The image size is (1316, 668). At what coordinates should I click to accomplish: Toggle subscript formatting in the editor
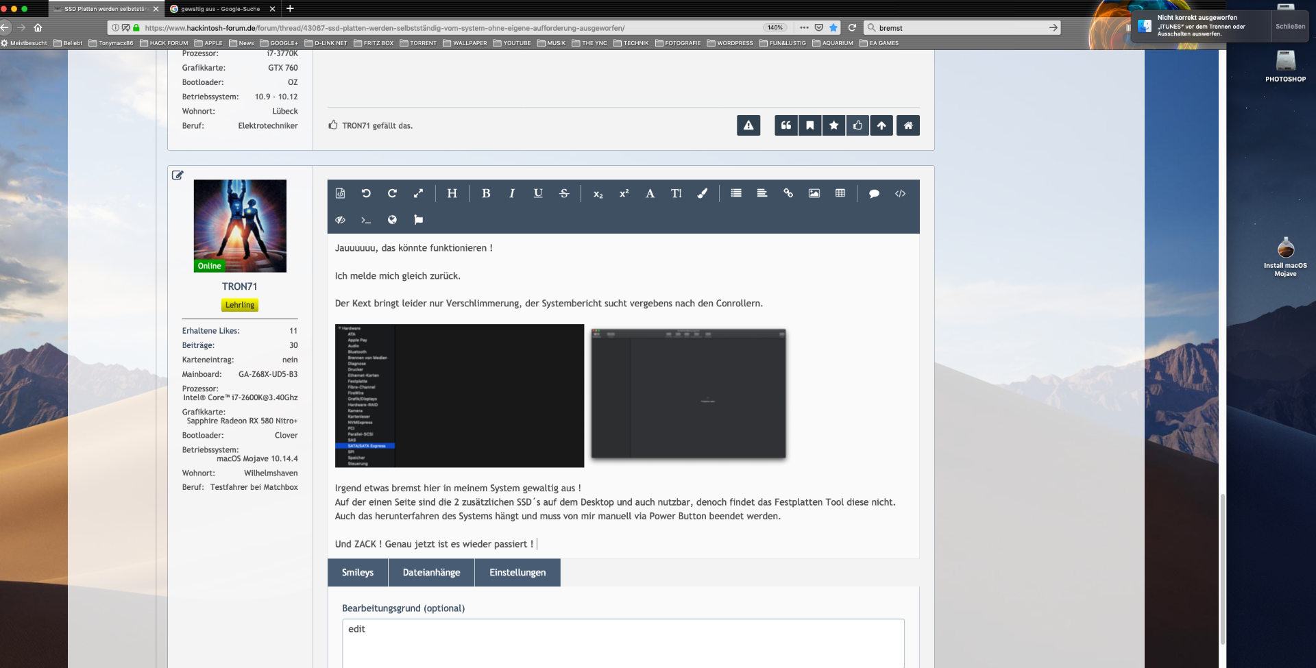598,194
